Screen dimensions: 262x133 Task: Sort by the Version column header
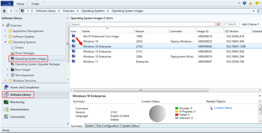[151, 31]
